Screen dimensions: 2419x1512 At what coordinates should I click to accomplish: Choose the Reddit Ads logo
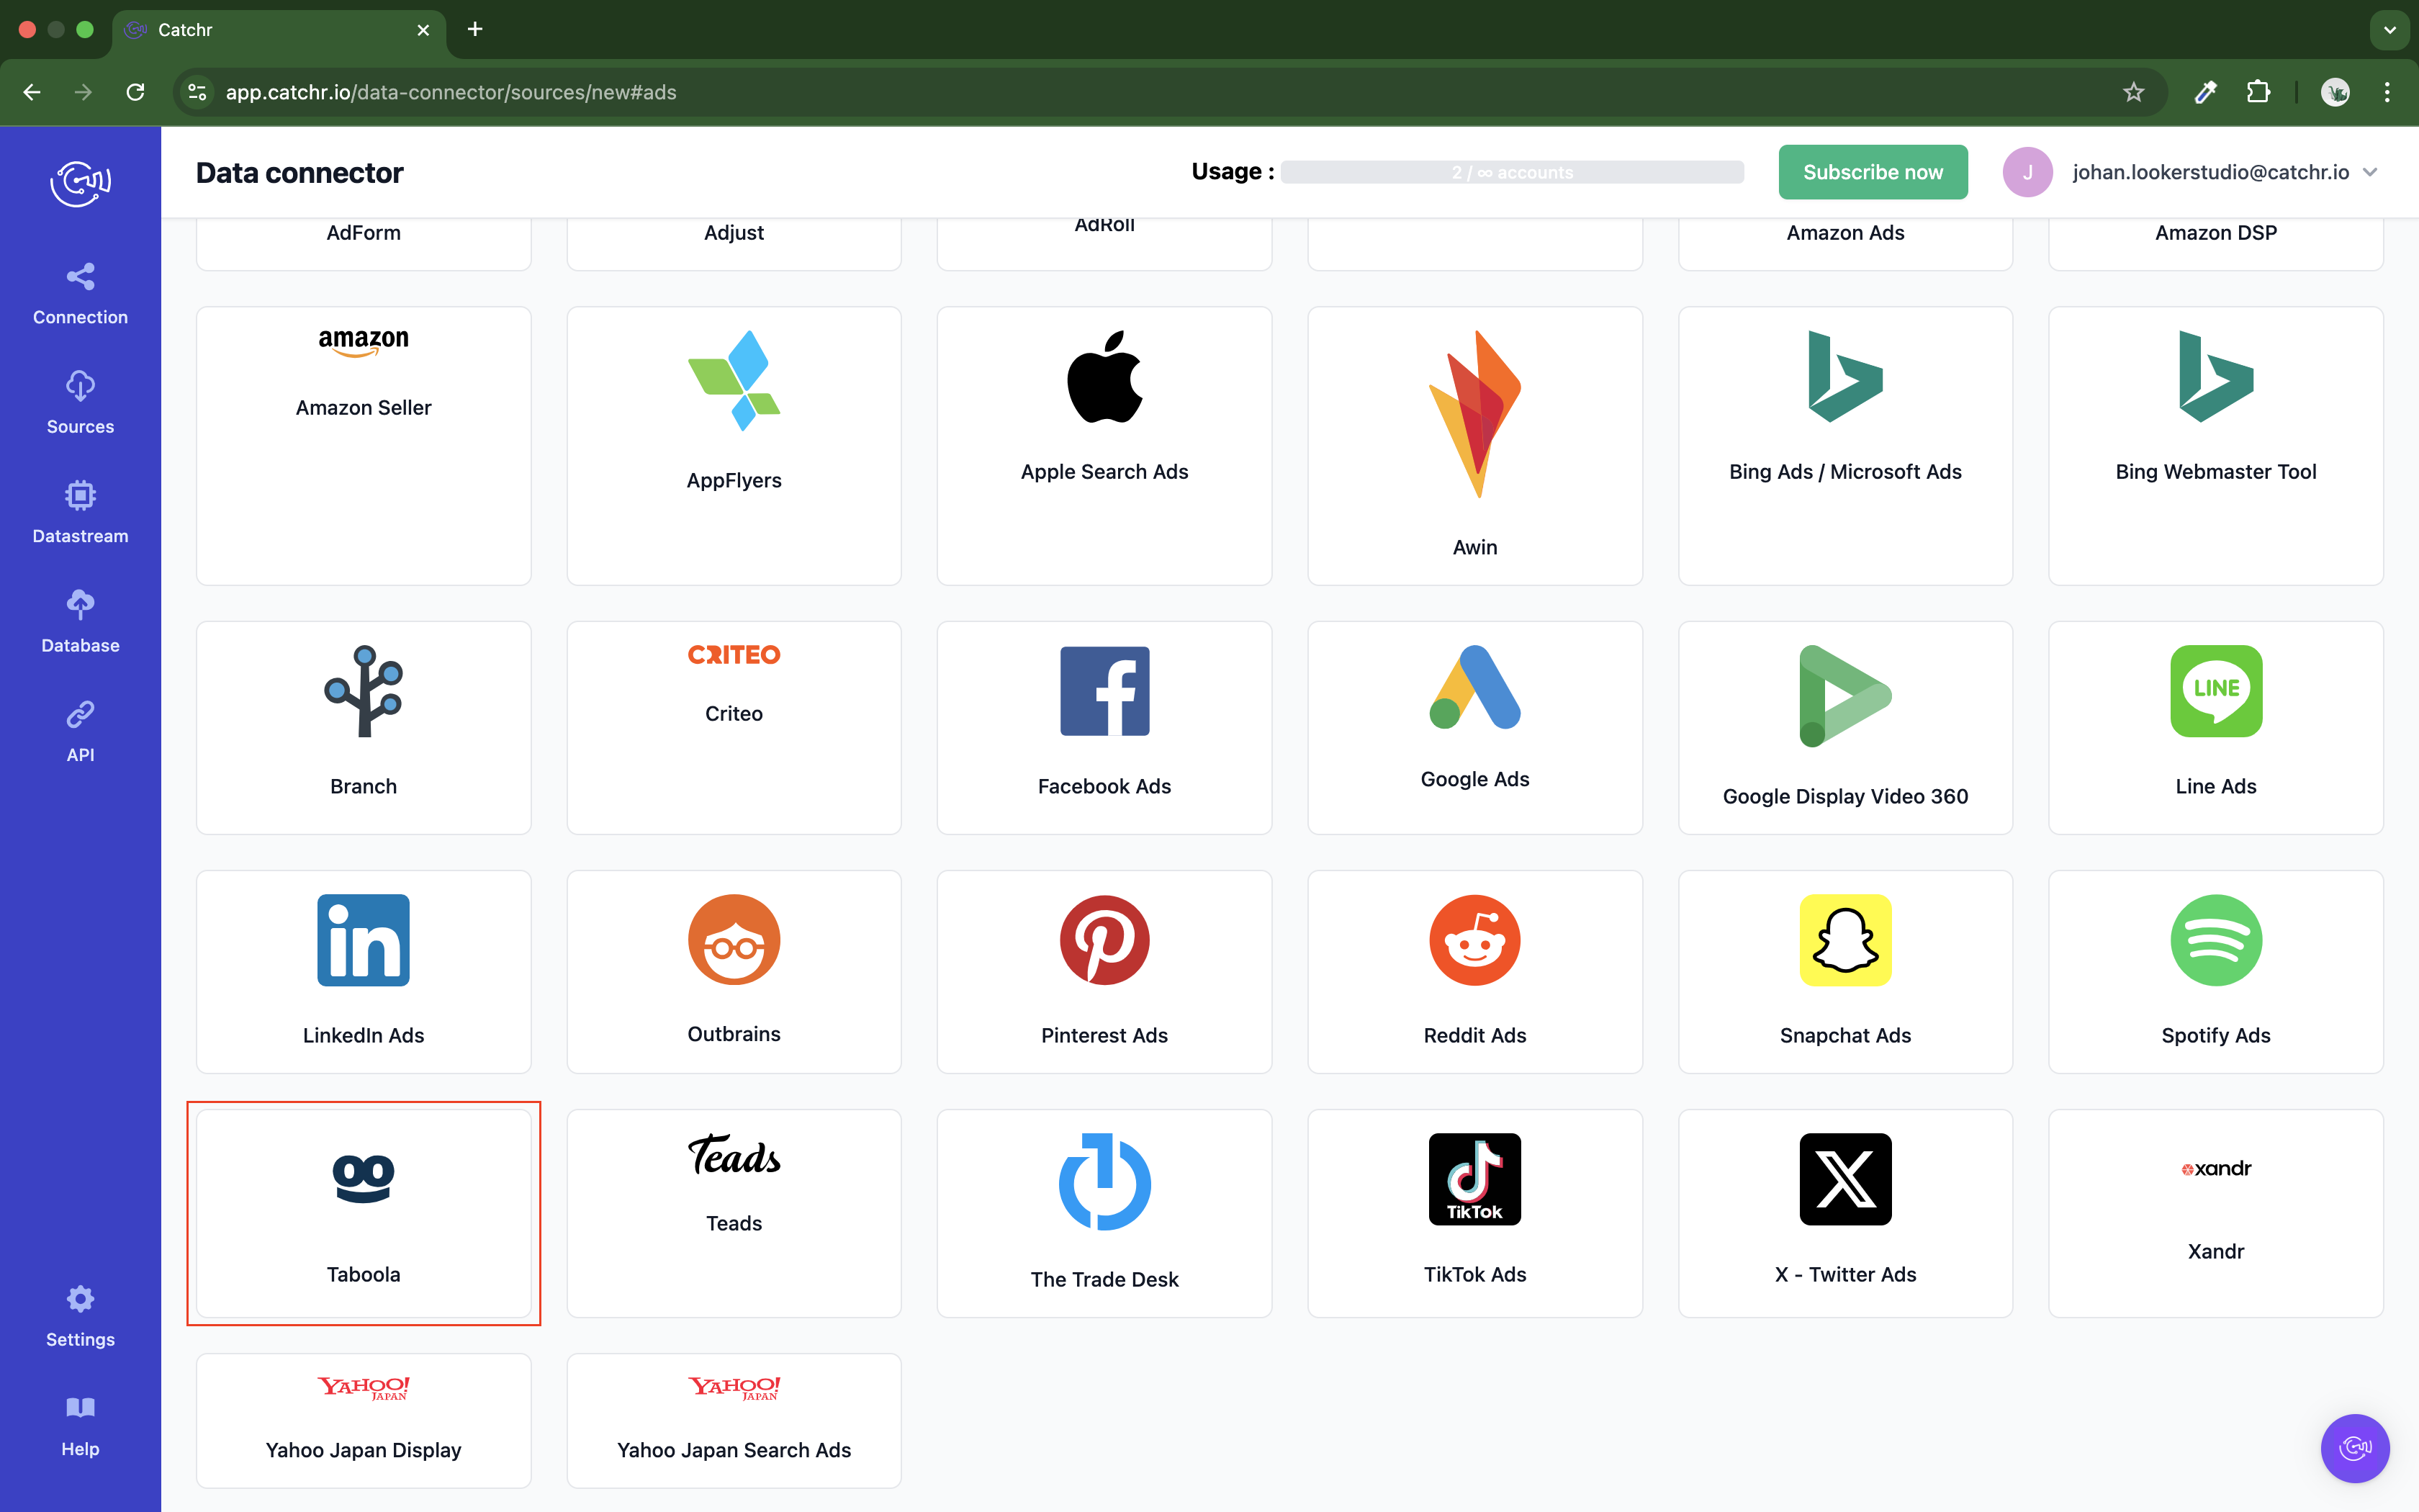pos(1474,940)
